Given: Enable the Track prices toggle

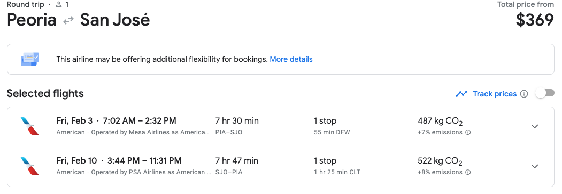Looking at the screenshot, I should point(544,94).
